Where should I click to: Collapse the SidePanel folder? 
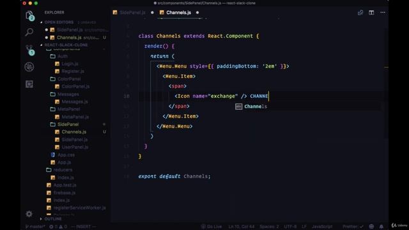coord(68,125)
